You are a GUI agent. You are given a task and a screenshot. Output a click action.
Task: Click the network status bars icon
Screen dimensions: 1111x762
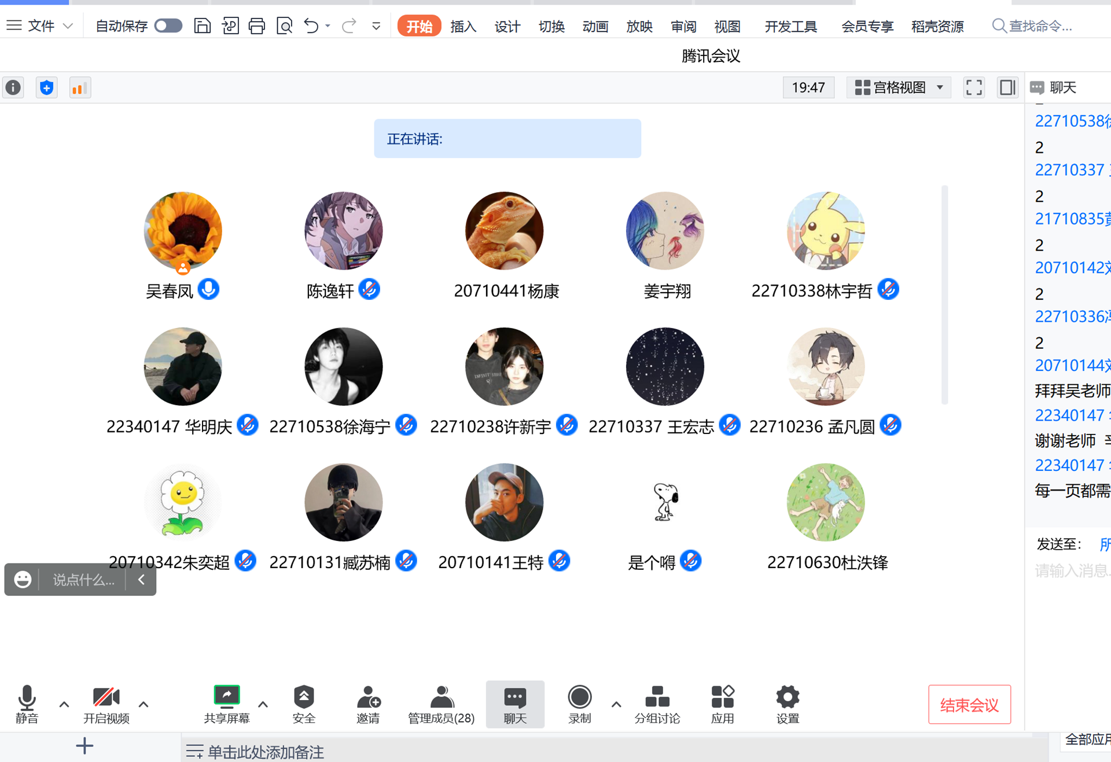tap(79, 88)
